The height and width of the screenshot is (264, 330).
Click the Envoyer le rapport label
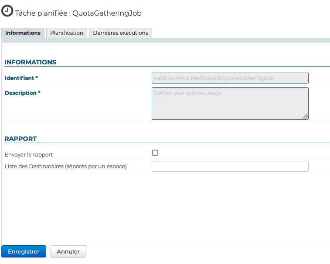point(29,154)
